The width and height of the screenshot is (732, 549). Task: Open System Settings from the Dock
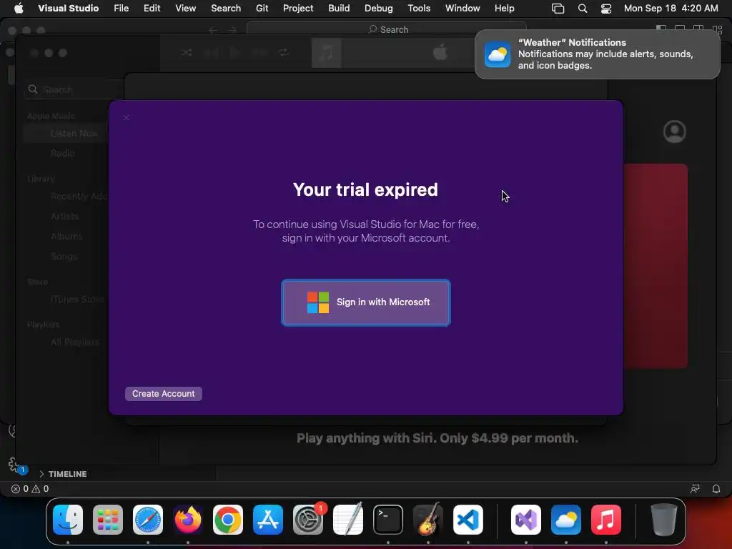[308, 520]
